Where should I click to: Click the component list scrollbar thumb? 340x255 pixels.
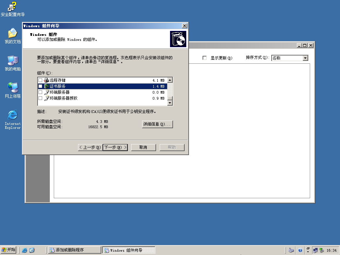click(x=170, y=98)
